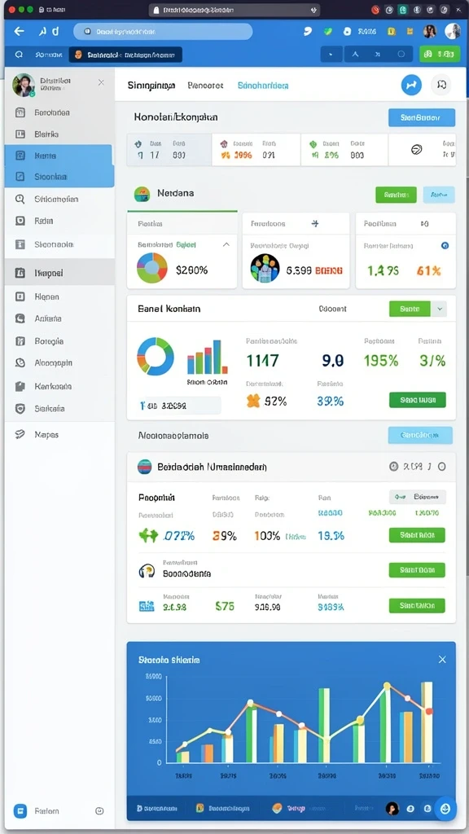
Task: Collapse the first card using the chevron up
Action: [226, 244]
